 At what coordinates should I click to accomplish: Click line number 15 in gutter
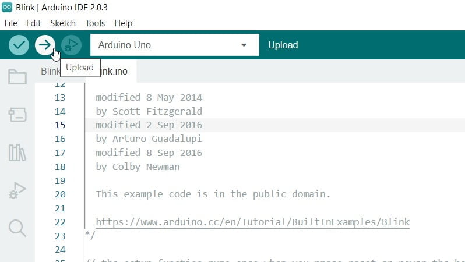click(x=60, y=125)
